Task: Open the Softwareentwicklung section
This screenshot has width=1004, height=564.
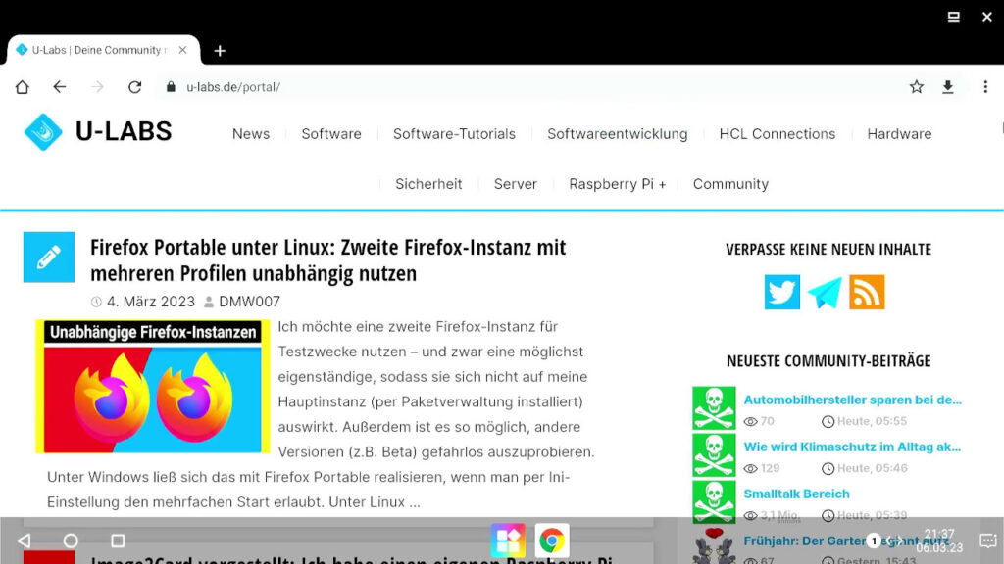Action: click(x=618, y=133)
